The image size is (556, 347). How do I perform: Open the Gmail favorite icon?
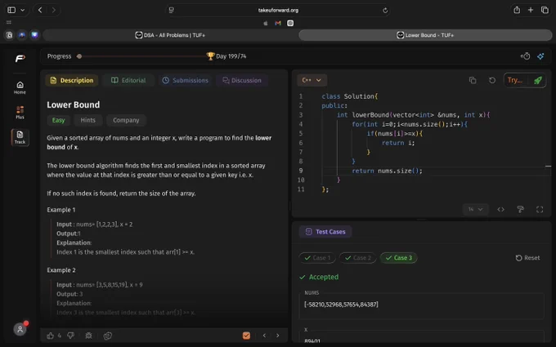click(278, 23)
